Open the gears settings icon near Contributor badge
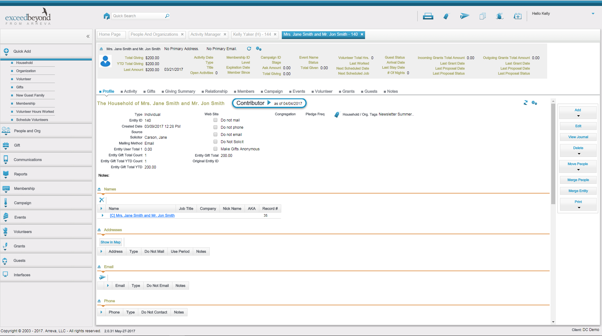Screen dimensions: 602x336 tap(534, 103)
